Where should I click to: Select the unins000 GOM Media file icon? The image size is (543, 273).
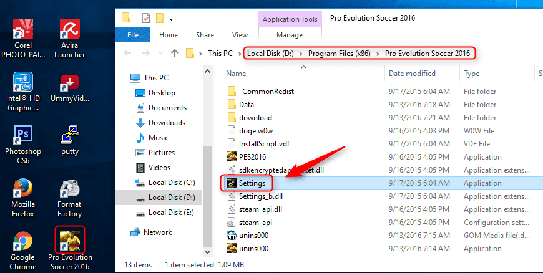point(232,236)
